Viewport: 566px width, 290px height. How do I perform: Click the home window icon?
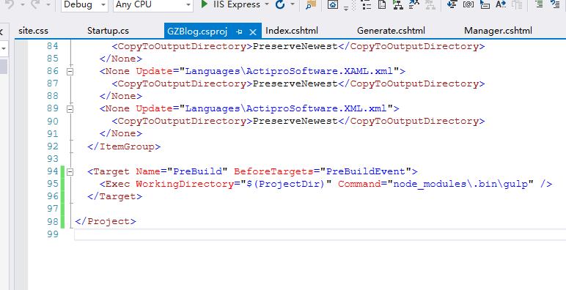(332, 4)
